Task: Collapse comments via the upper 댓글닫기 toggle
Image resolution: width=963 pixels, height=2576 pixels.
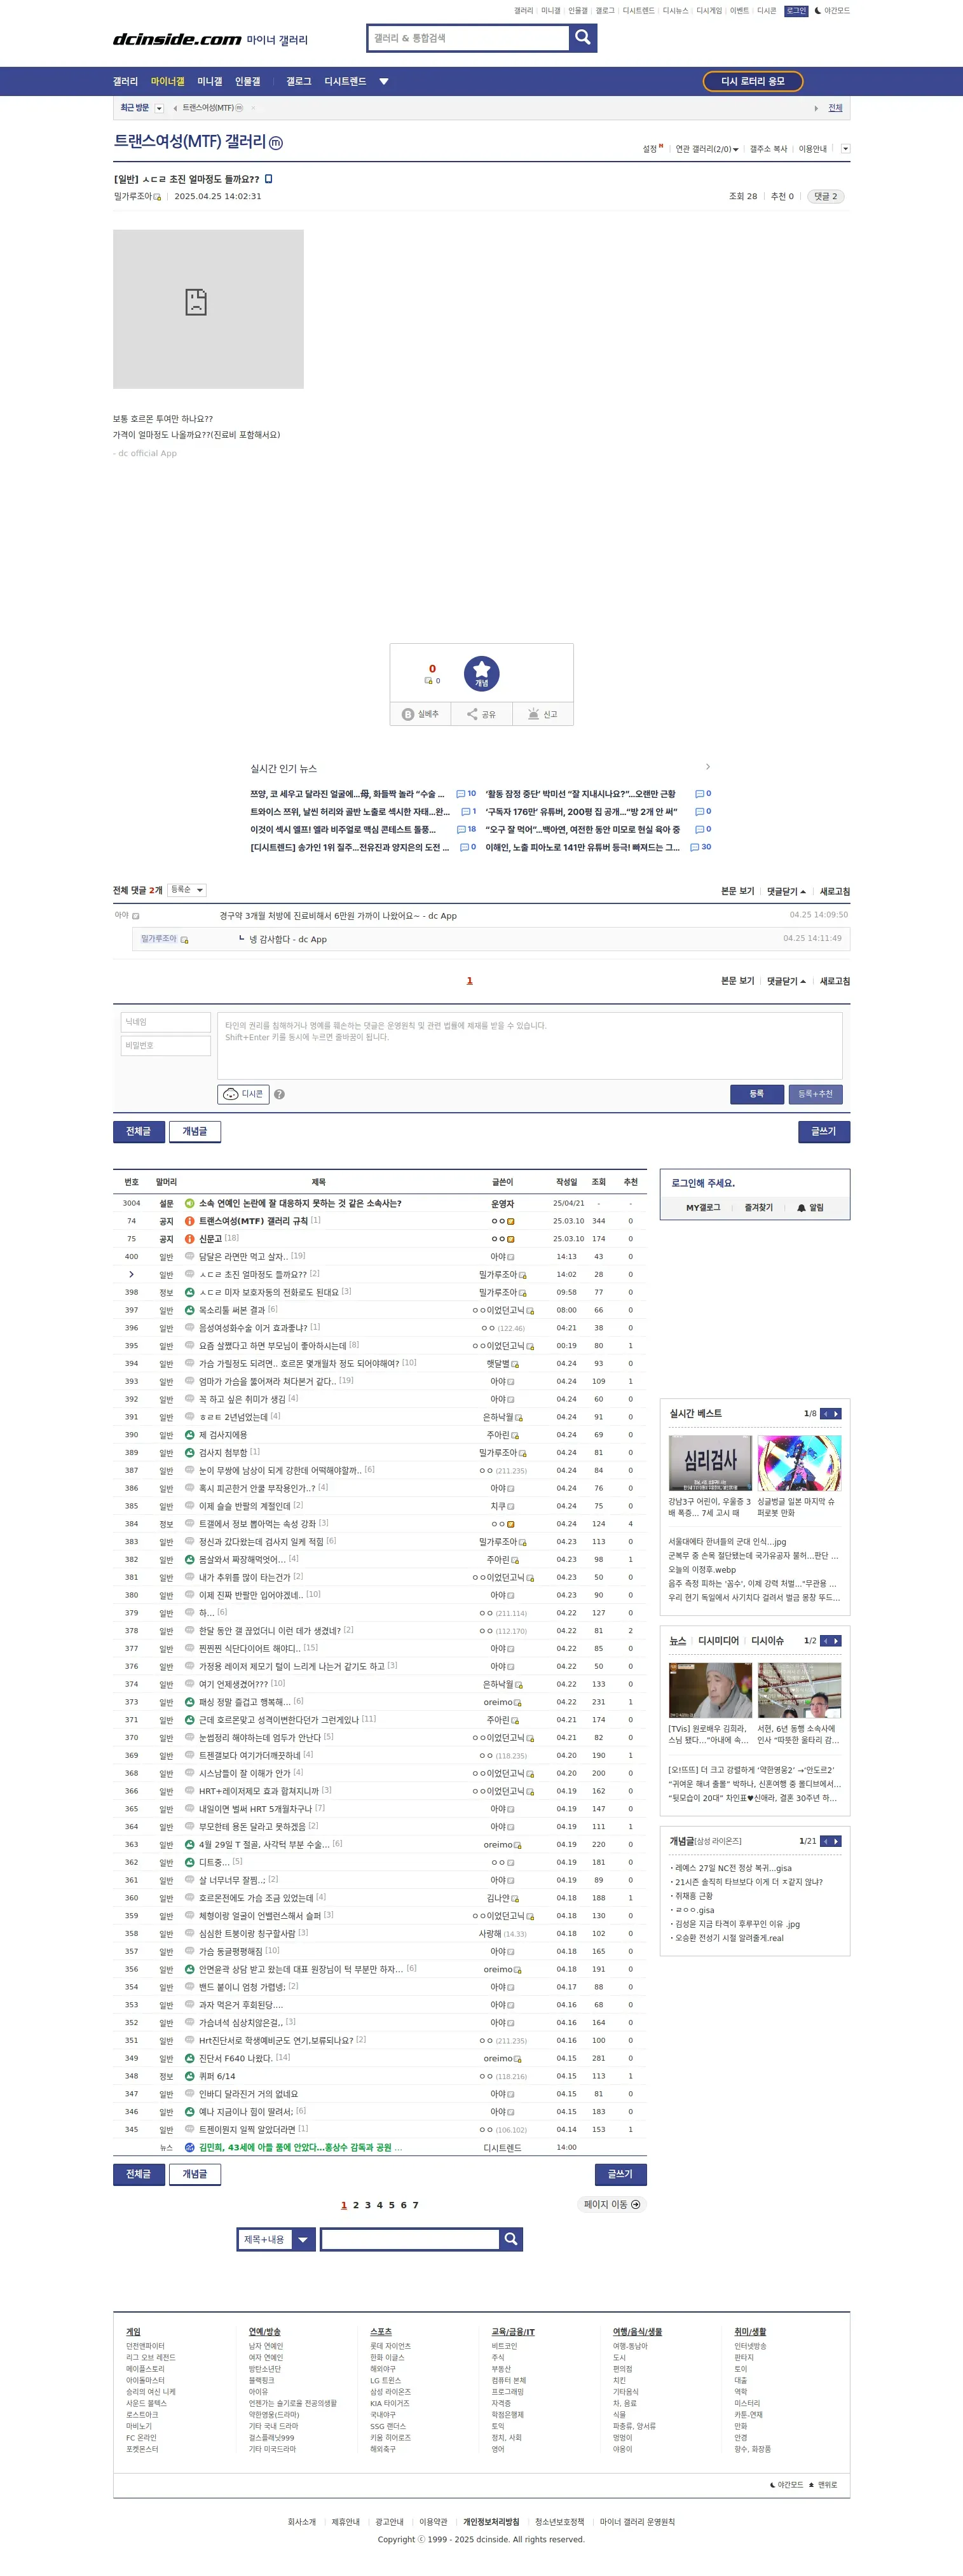Action: (786, 891)
